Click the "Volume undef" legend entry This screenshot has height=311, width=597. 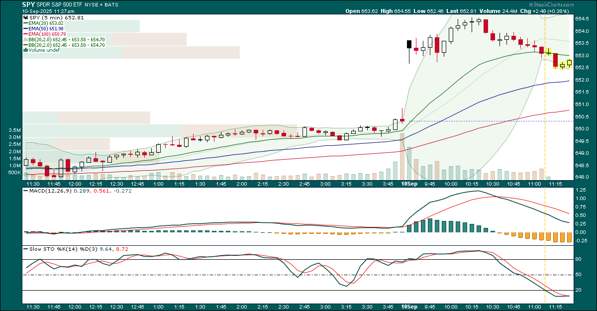pos(44,50)
